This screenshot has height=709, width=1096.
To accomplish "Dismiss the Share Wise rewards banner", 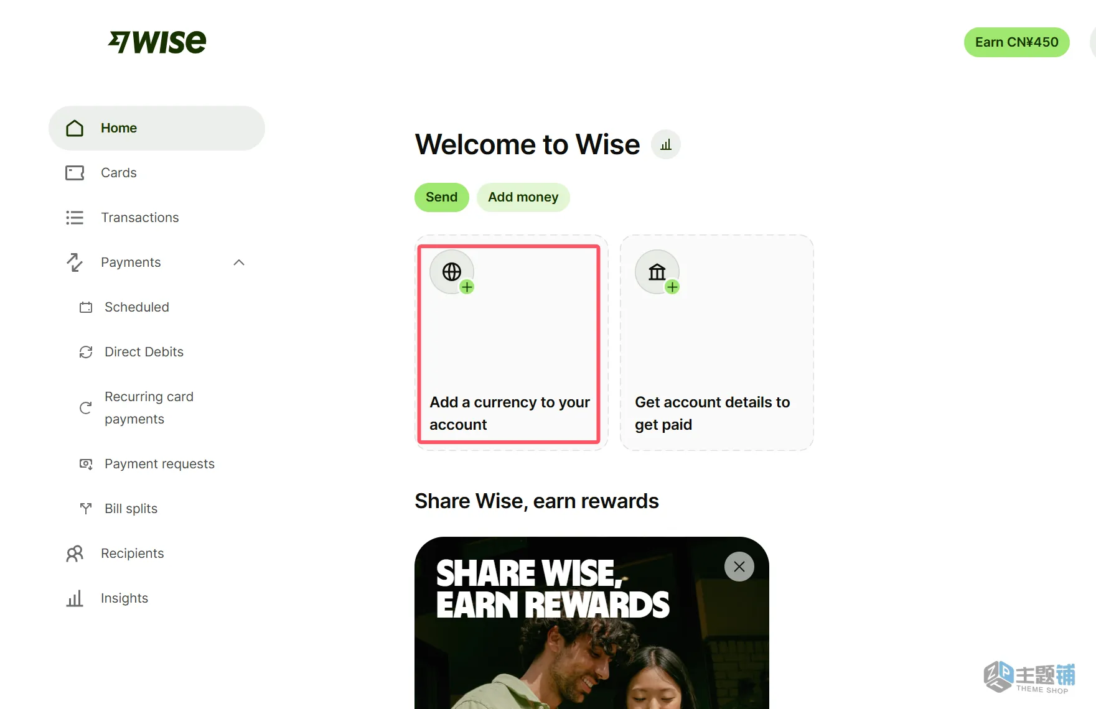I will point(739,567).
